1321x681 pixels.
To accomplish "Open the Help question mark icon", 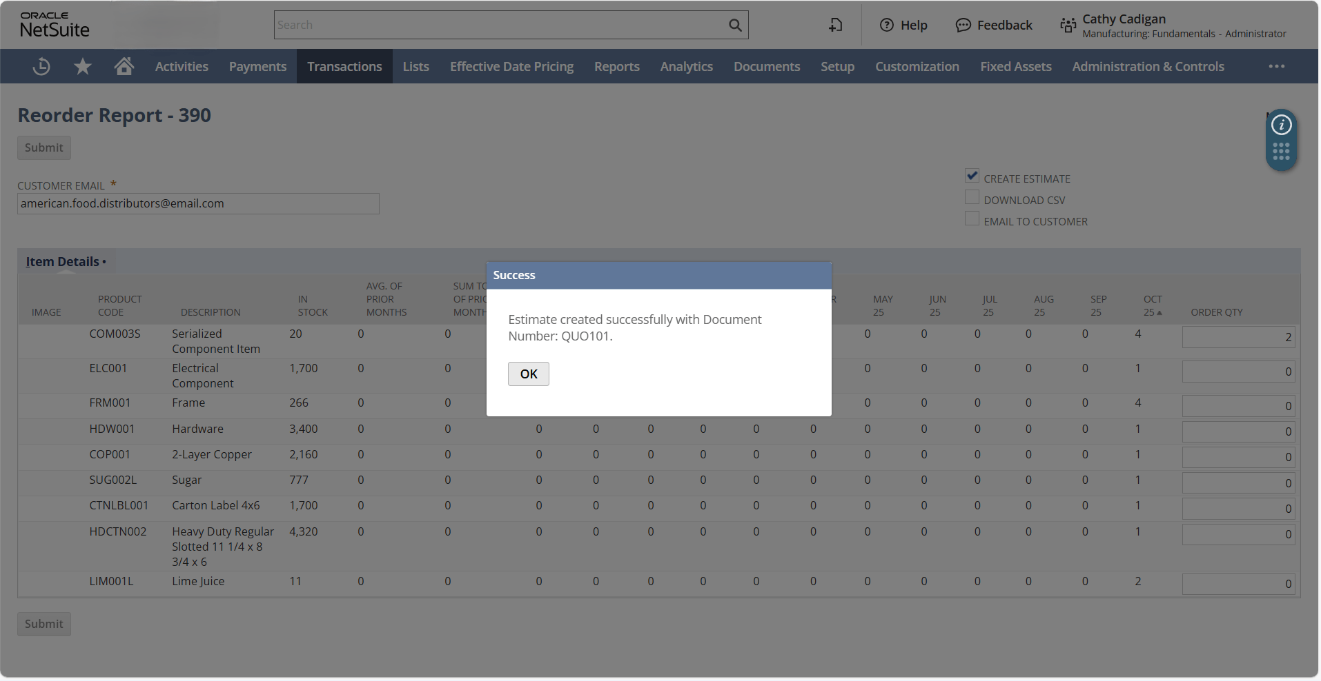I will point(887,26).
